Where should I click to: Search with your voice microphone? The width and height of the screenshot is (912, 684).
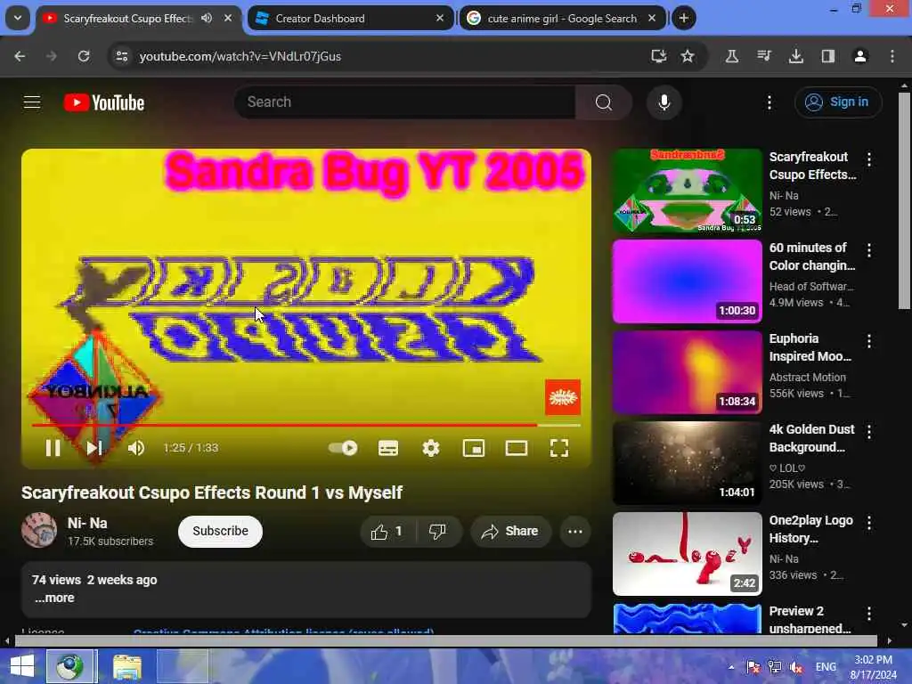[x=664, y=102]
